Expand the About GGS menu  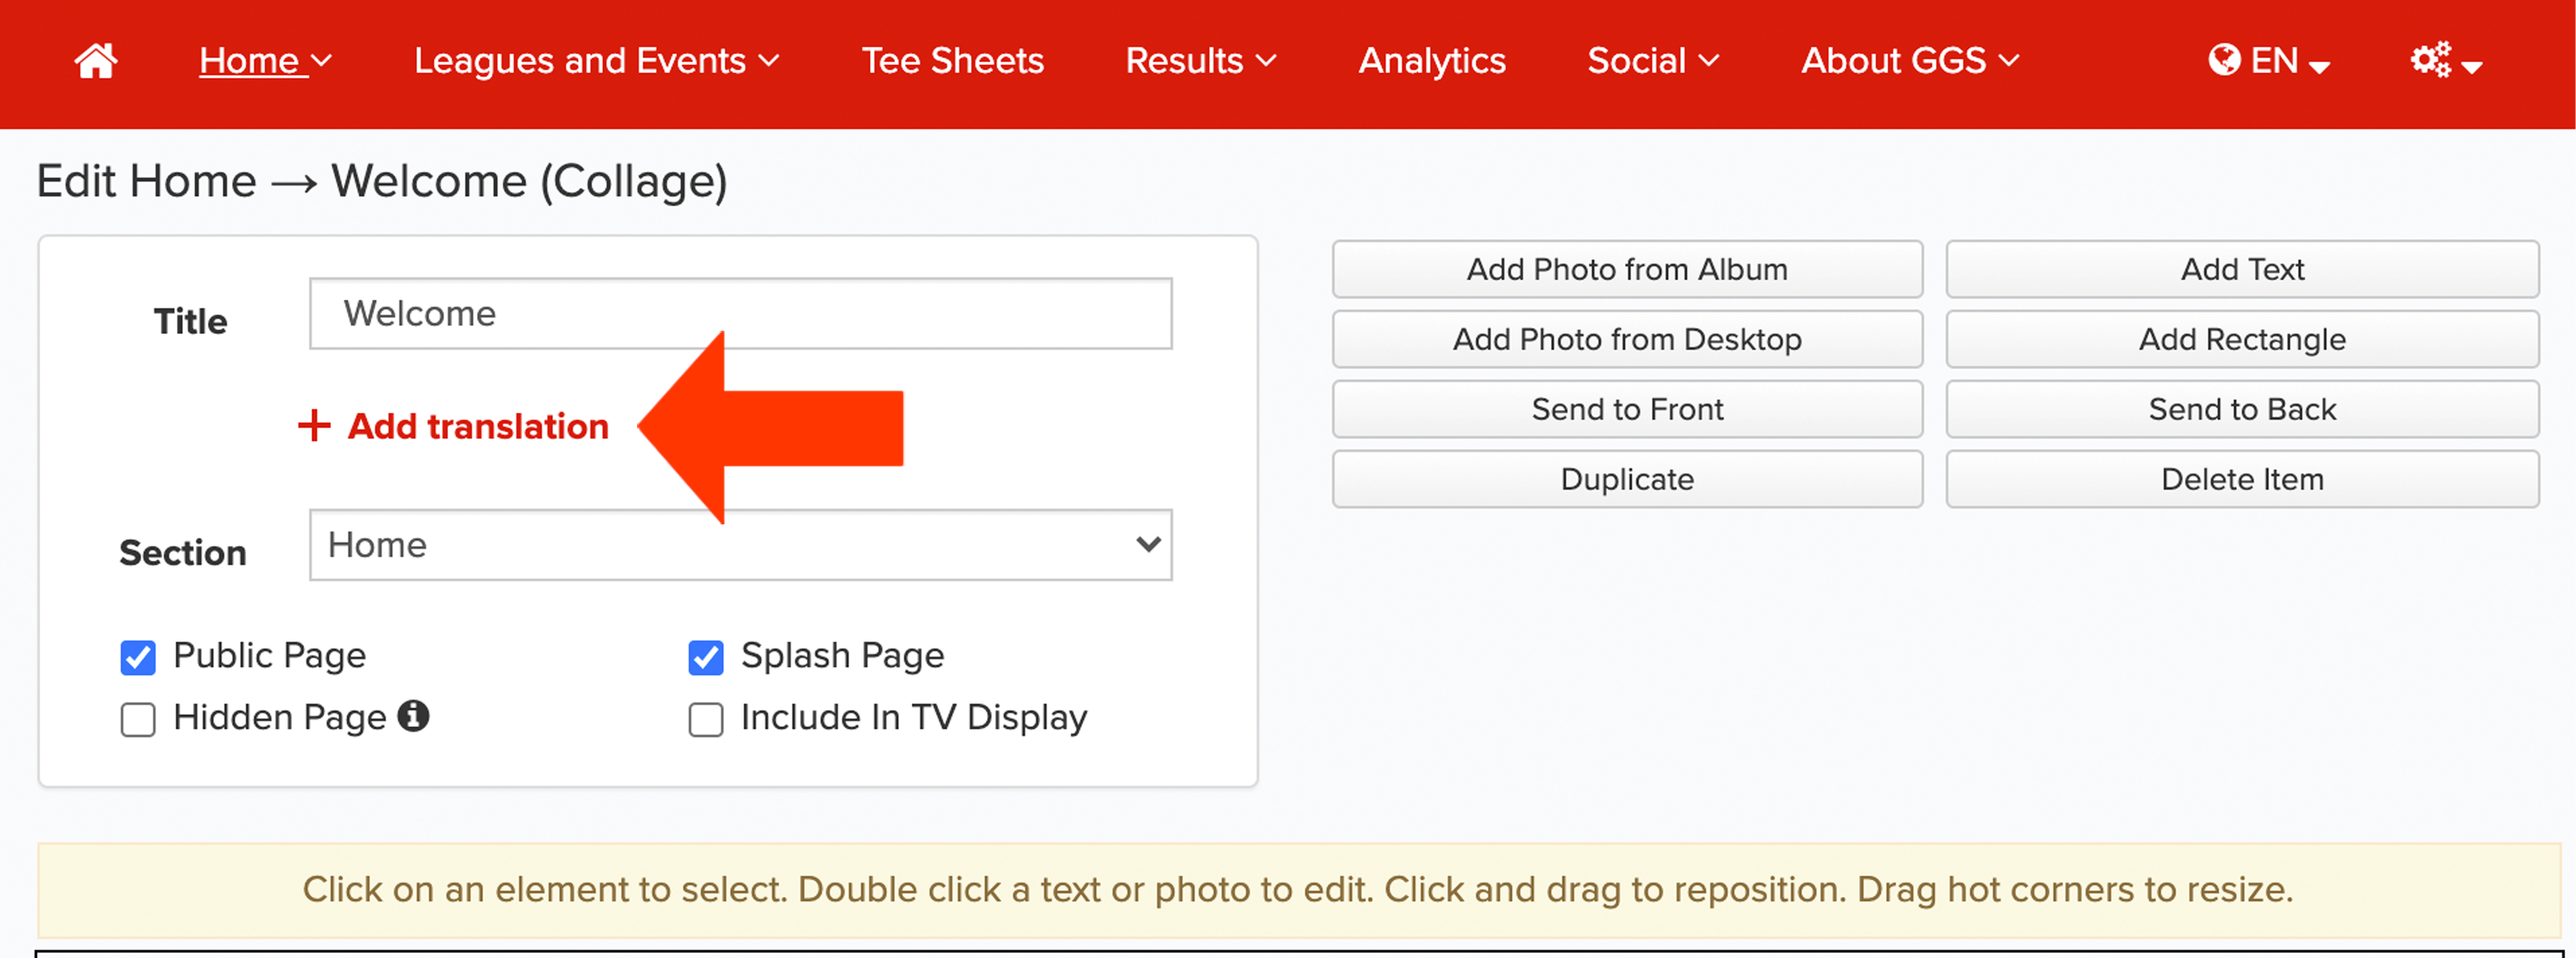click(x=1910, y=61)
